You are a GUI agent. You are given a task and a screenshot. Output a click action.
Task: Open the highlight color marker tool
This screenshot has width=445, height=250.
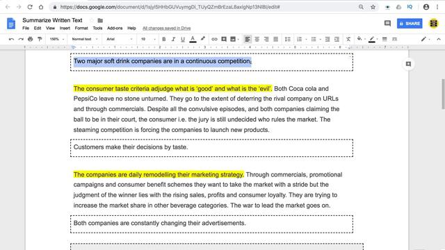pyautogui.click(x=202, y=39)
